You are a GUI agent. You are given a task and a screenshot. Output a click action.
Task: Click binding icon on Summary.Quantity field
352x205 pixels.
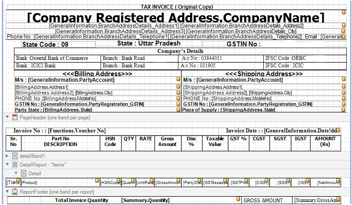click(238, 199)
